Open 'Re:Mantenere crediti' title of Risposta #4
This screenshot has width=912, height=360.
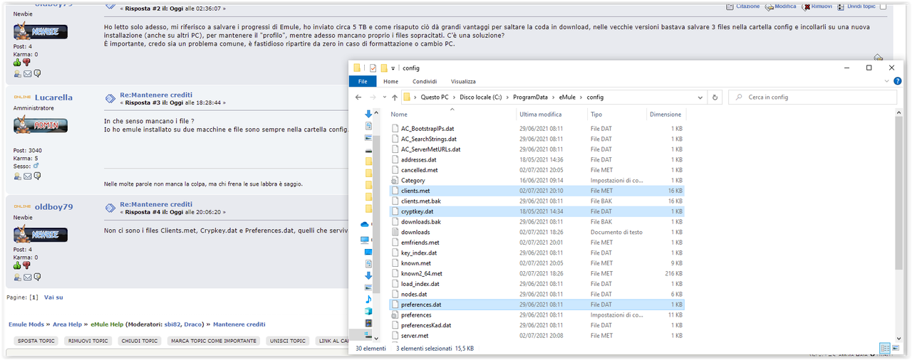pyautogui.click(x=156, y=204)
